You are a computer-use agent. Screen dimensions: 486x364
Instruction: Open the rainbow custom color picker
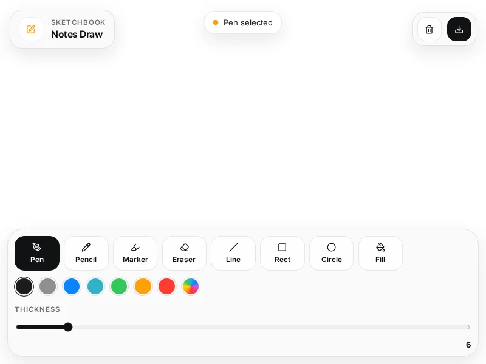[x=191, y=286]
